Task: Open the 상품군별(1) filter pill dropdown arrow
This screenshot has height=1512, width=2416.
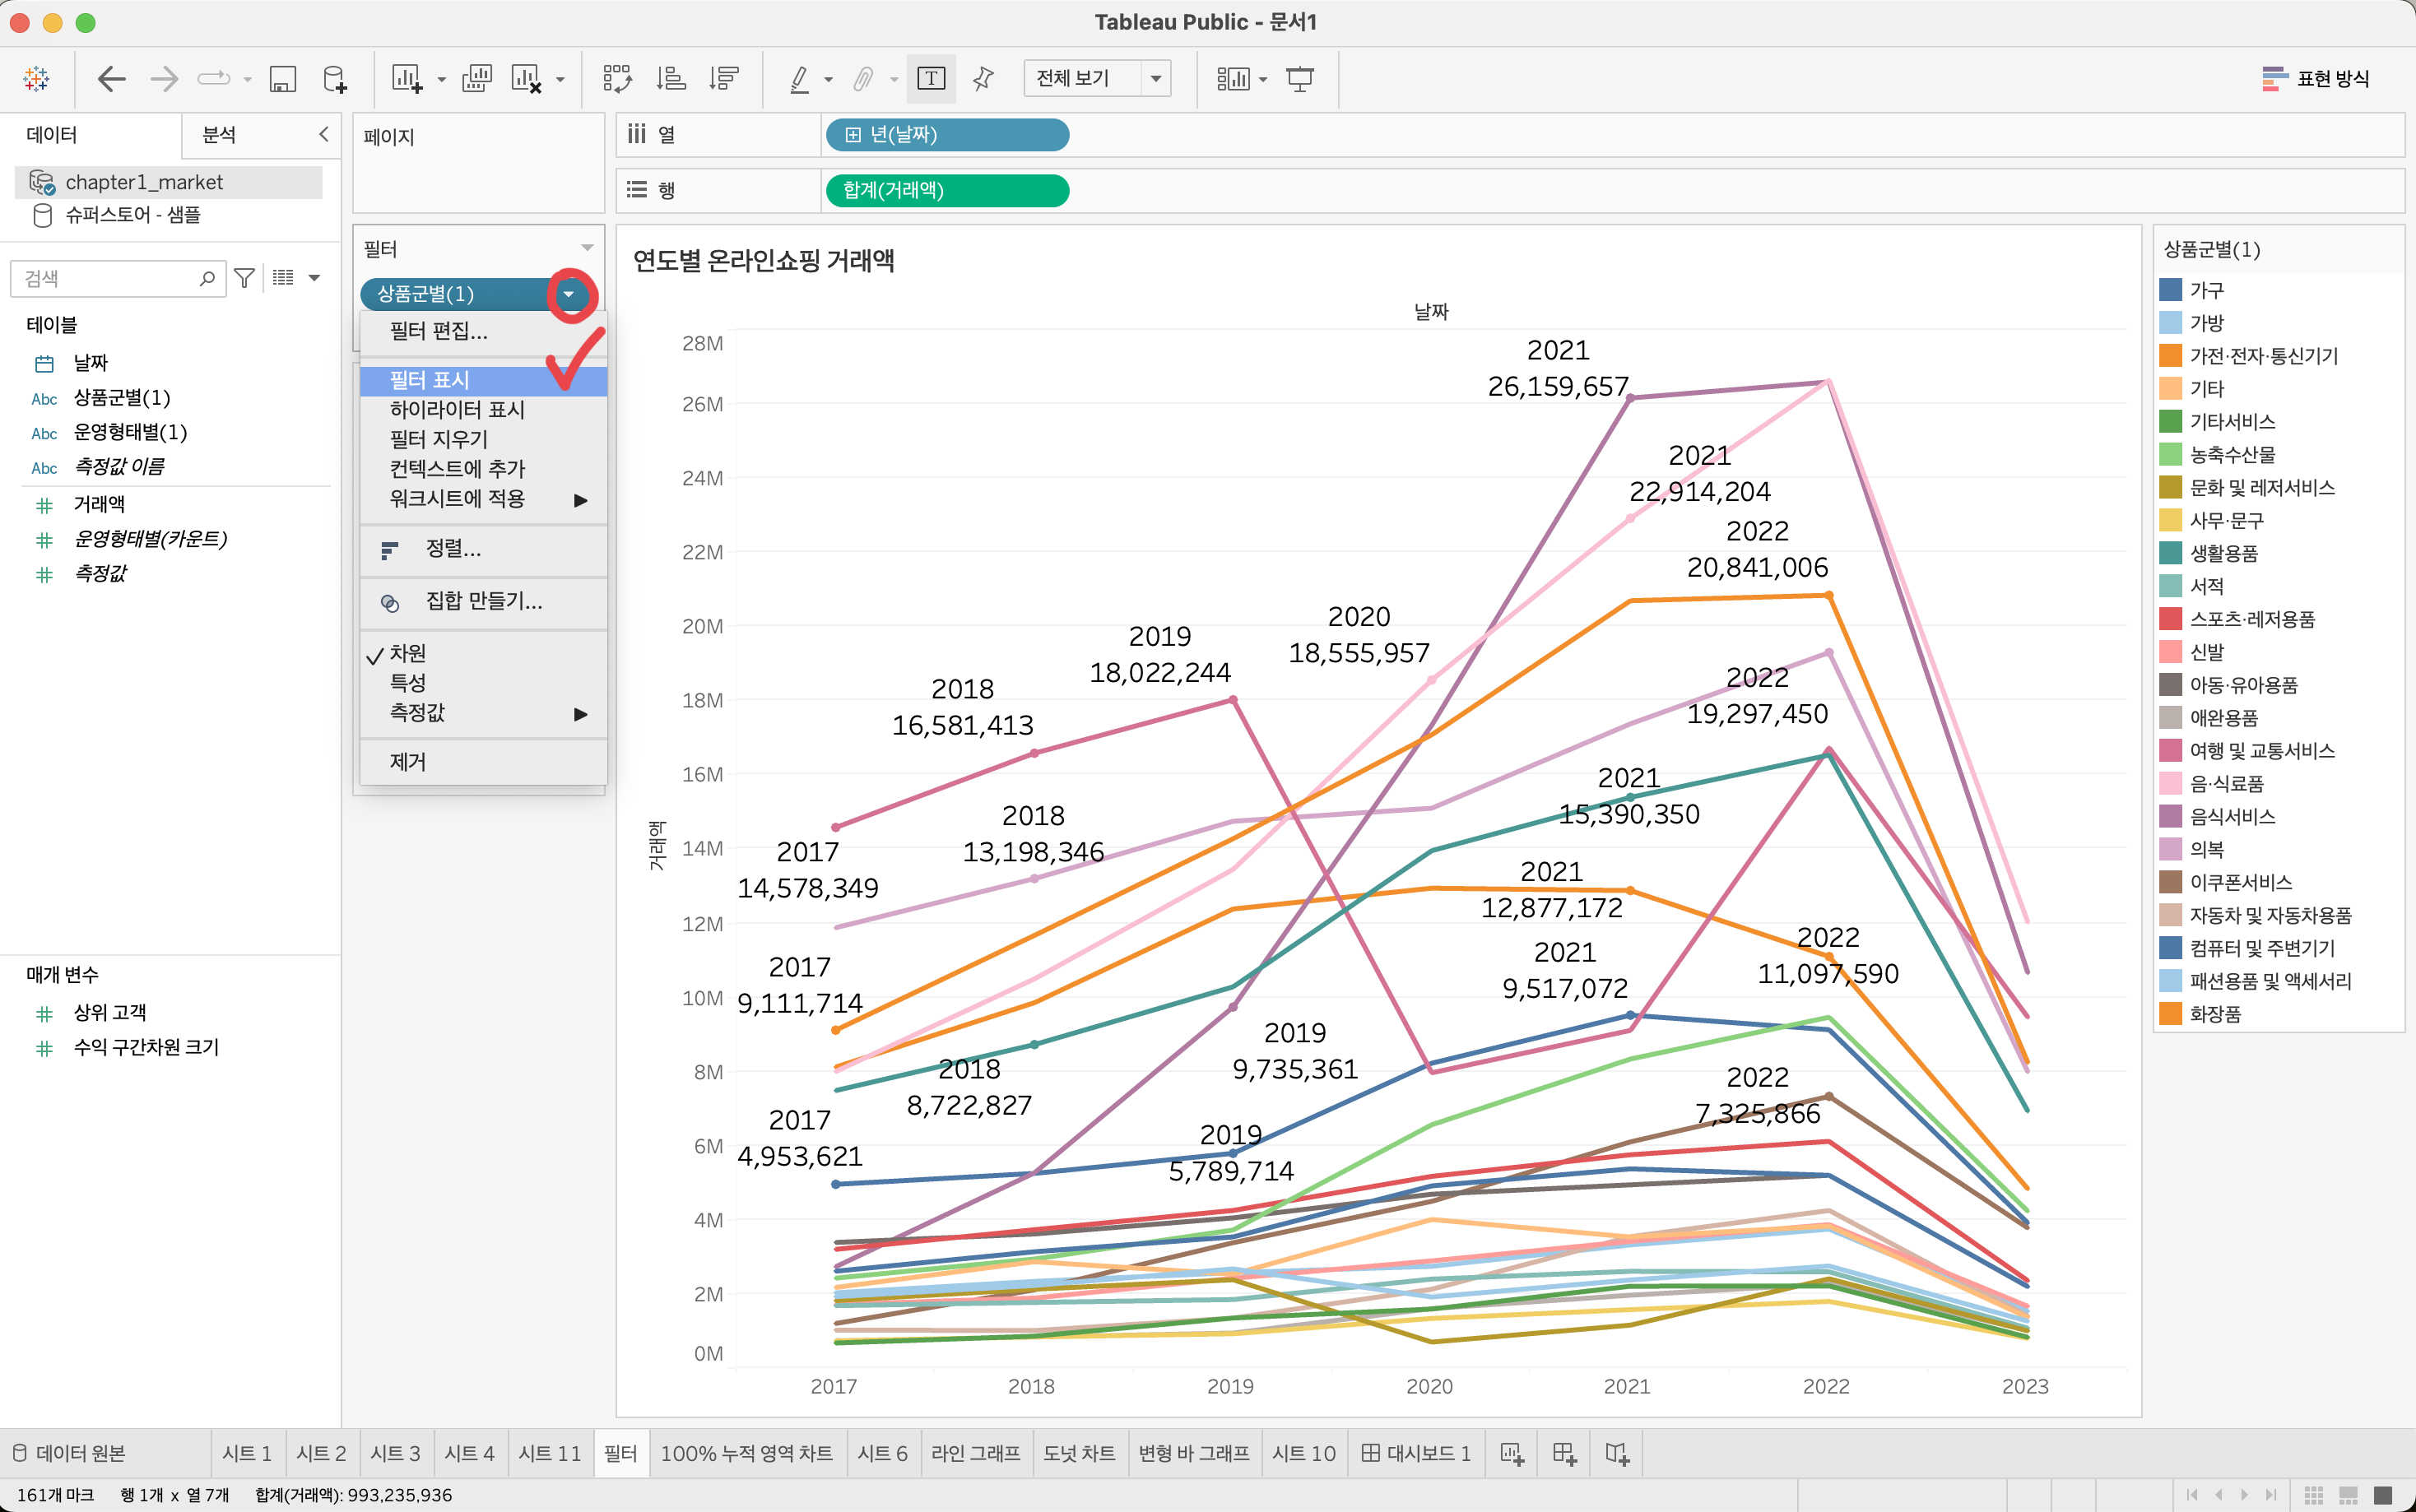Action: tap(569, 294)
